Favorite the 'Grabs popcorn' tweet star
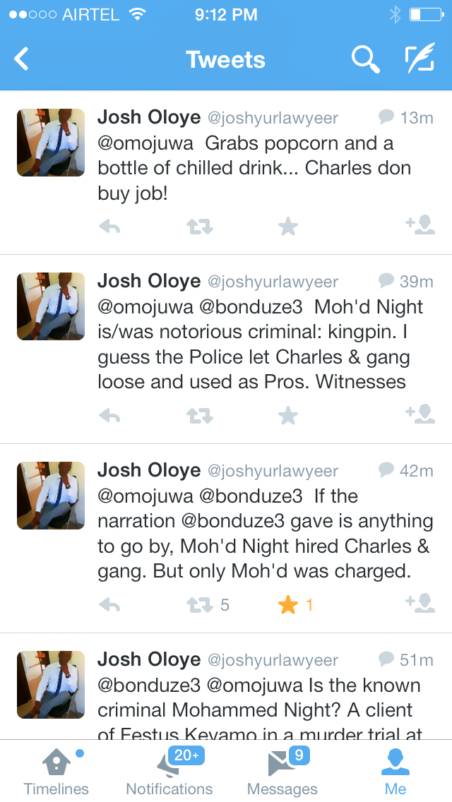452x802 pixels. click(x=288, y=227)
